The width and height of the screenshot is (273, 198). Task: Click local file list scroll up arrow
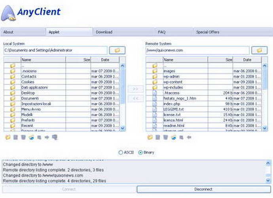pos(123,66)
